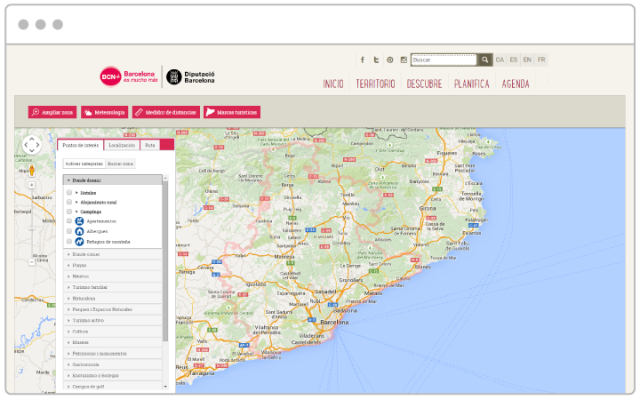
Task: Expand the Donde comer section
Action: tap(113, 254)
